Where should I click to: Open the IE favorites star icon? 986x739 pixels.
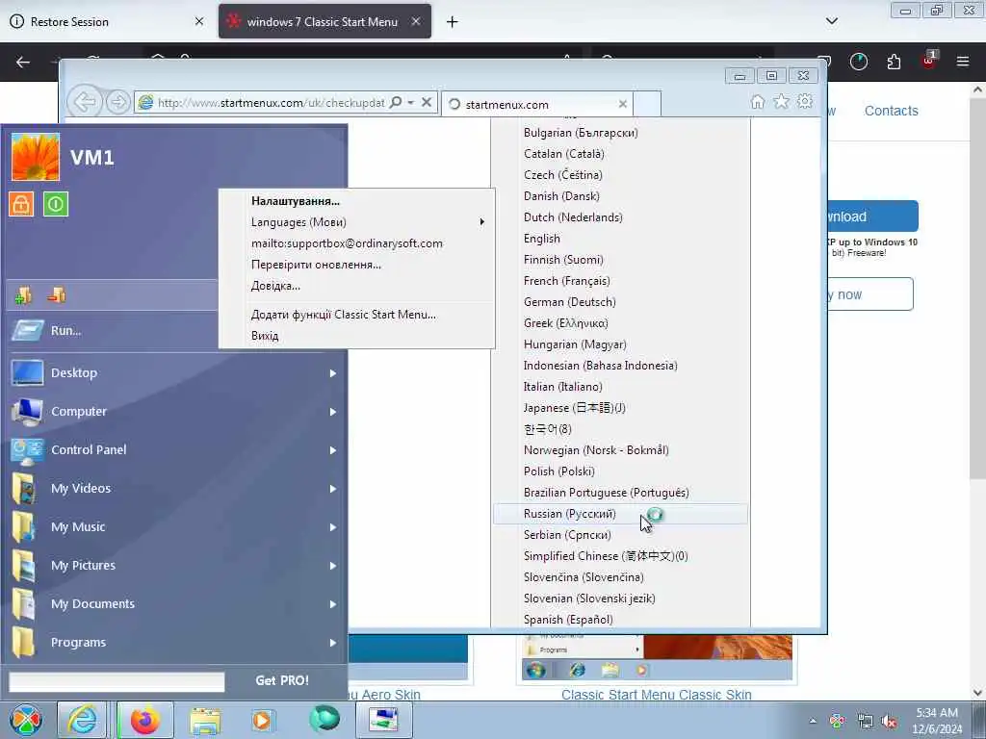pyautogui.click(x=781, y=101)
